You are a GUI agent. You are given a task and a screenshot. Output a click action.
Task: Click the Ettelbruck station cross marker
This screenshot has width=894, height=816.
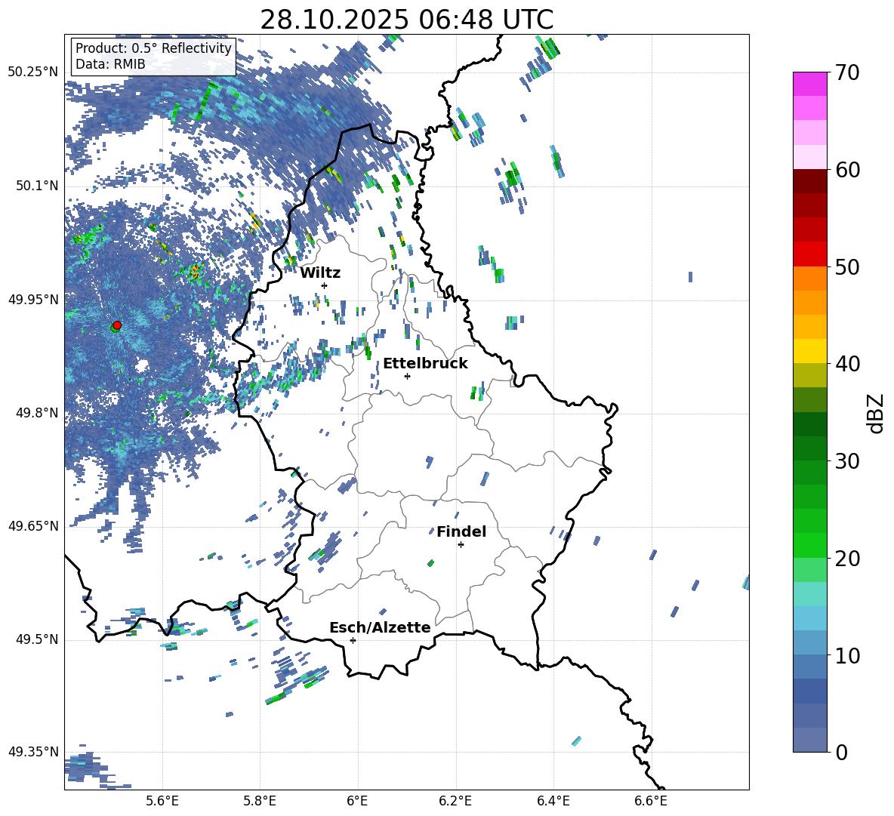[407, 376]
